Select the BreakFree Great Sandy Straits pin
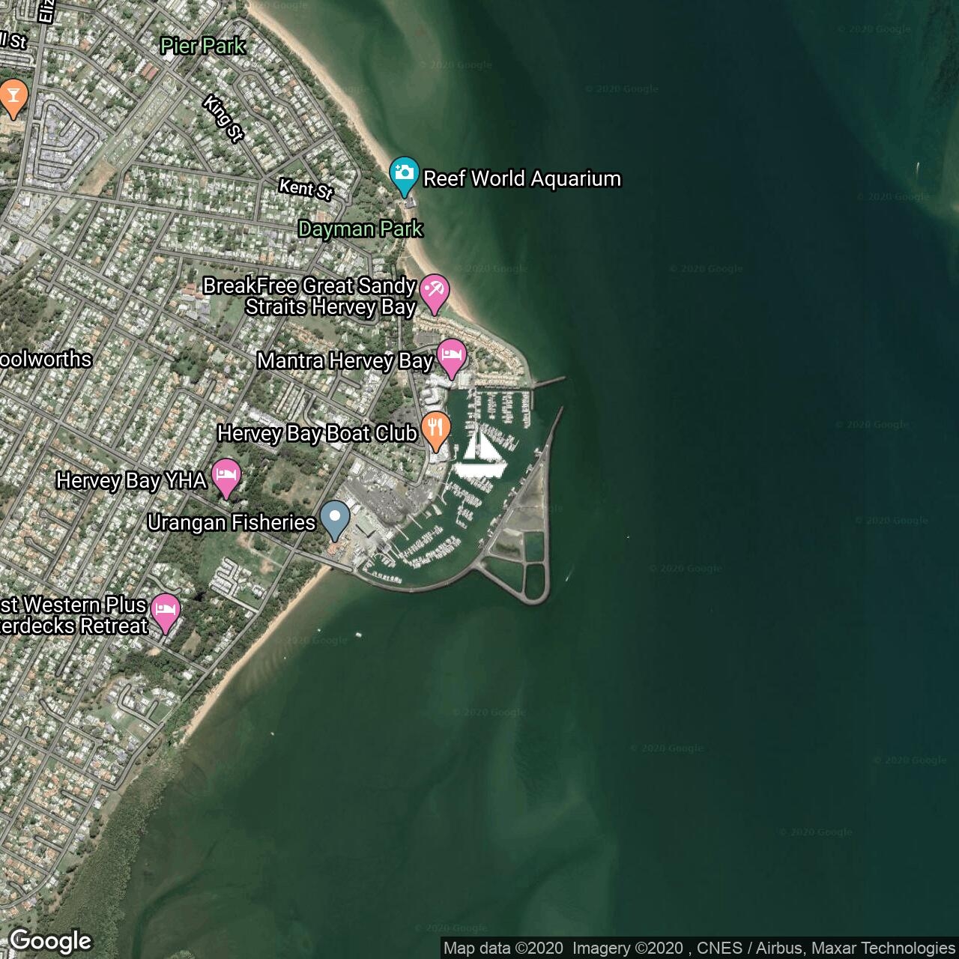Image resolution: width=959 pixels, height=959 pixels. pyautogui.click(x=434, y=294)
